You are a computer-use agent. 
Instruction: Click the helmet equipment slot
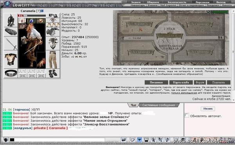click(x=11, y=20)
